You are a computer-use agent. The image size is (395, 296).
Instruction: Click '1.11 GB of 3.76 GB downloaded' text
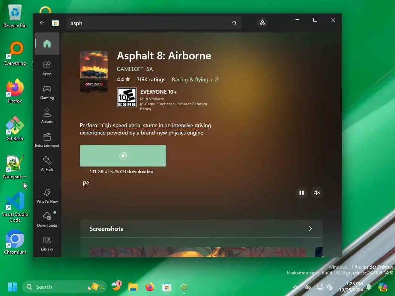click(122, 172)
